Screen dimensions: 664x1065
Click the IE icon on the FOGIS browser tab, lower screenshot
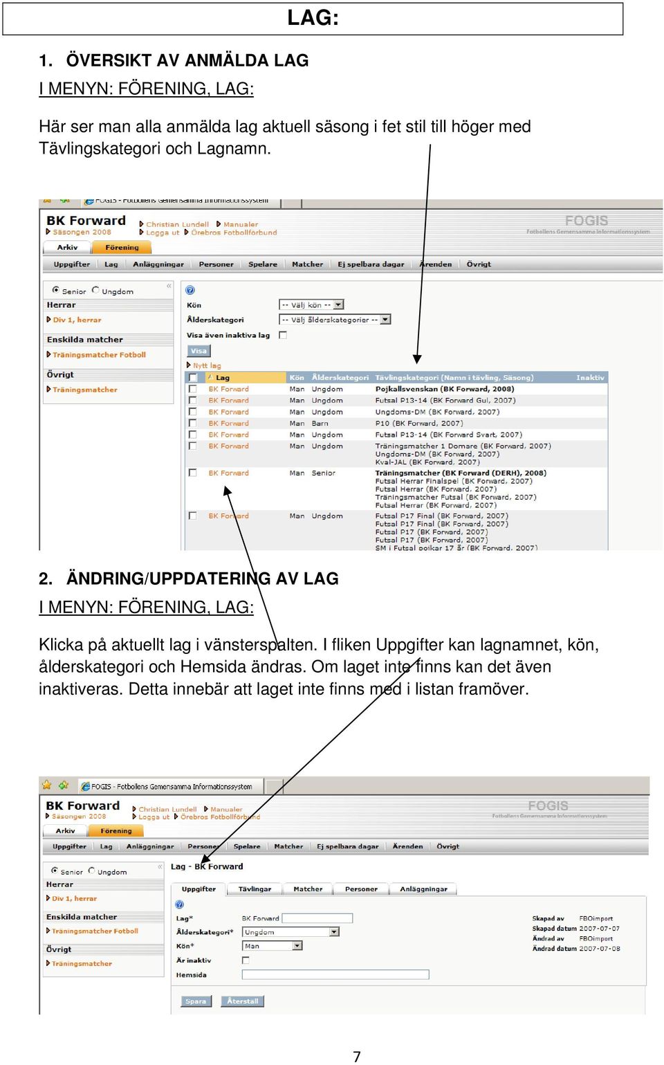(x=86, y=786)
